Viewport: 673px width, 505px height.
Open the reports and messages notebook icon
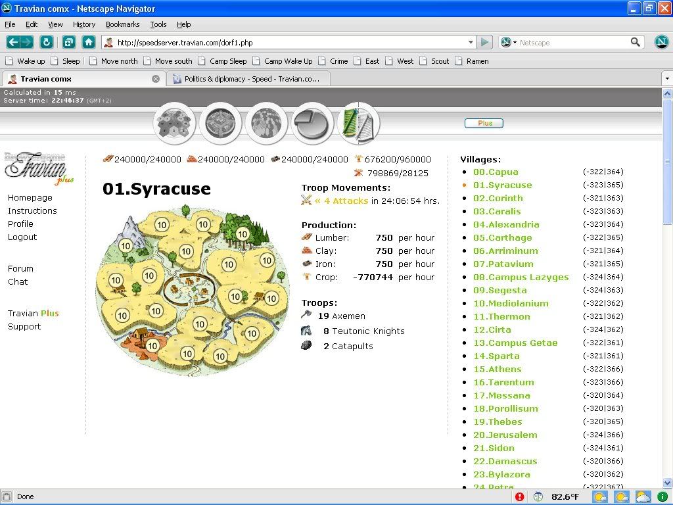[358, 124]
